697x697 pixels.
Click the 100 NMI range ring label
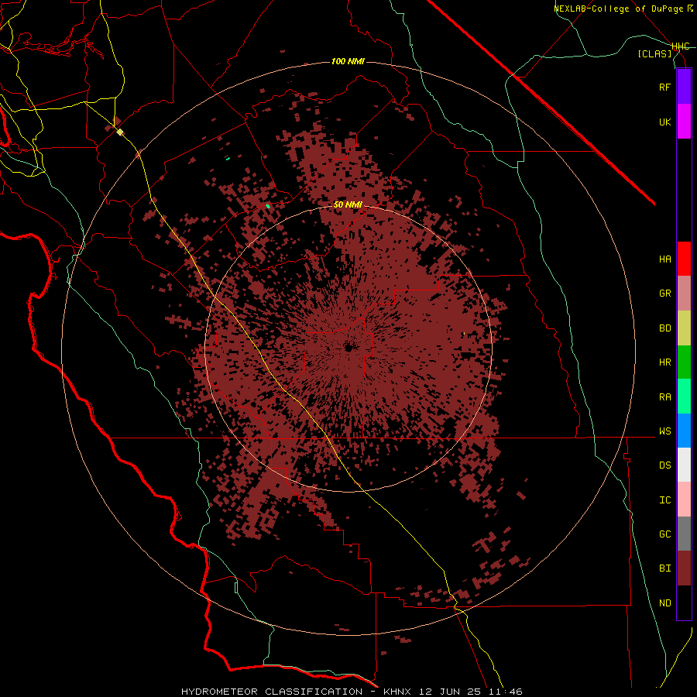[x=348, y=61]
